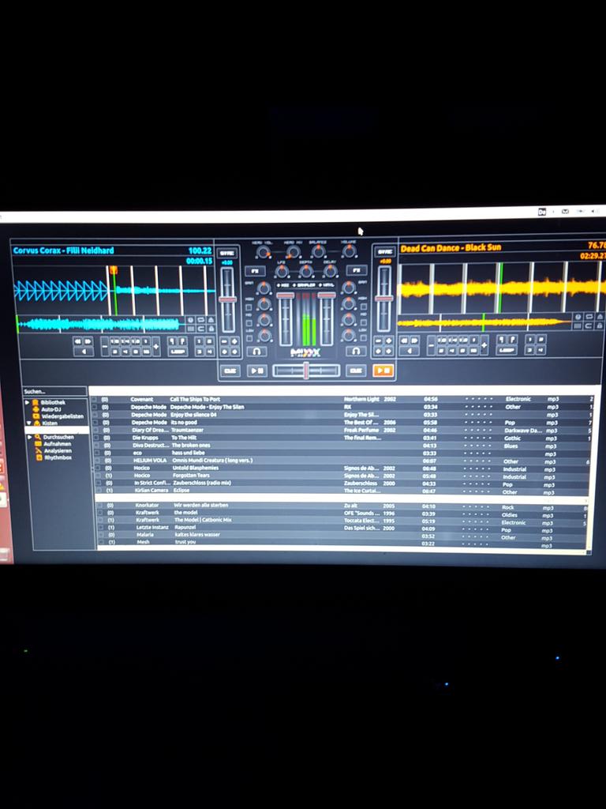Open Aufnahmen in the sidebar

[x=57, y=444]
